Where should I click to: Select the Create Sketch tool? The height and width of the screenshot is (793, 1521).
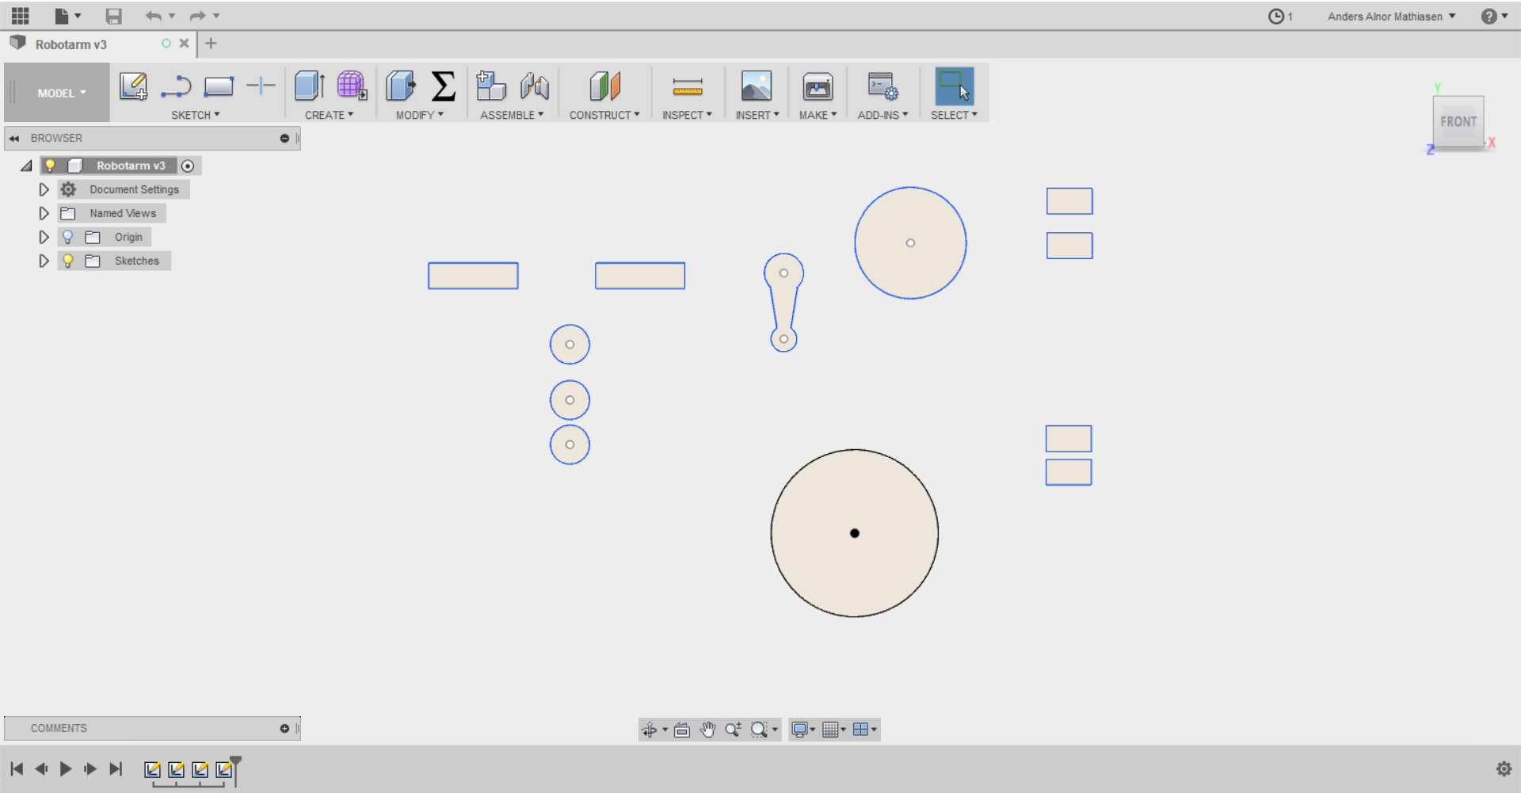click(133, 87)
